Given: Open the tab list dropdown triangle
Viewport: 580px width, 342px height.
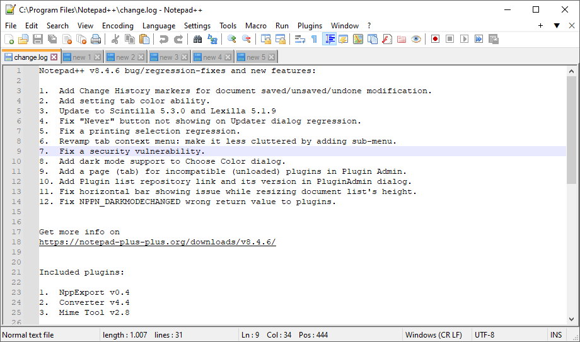Looking at the screenshot, I should click(556, 26).
